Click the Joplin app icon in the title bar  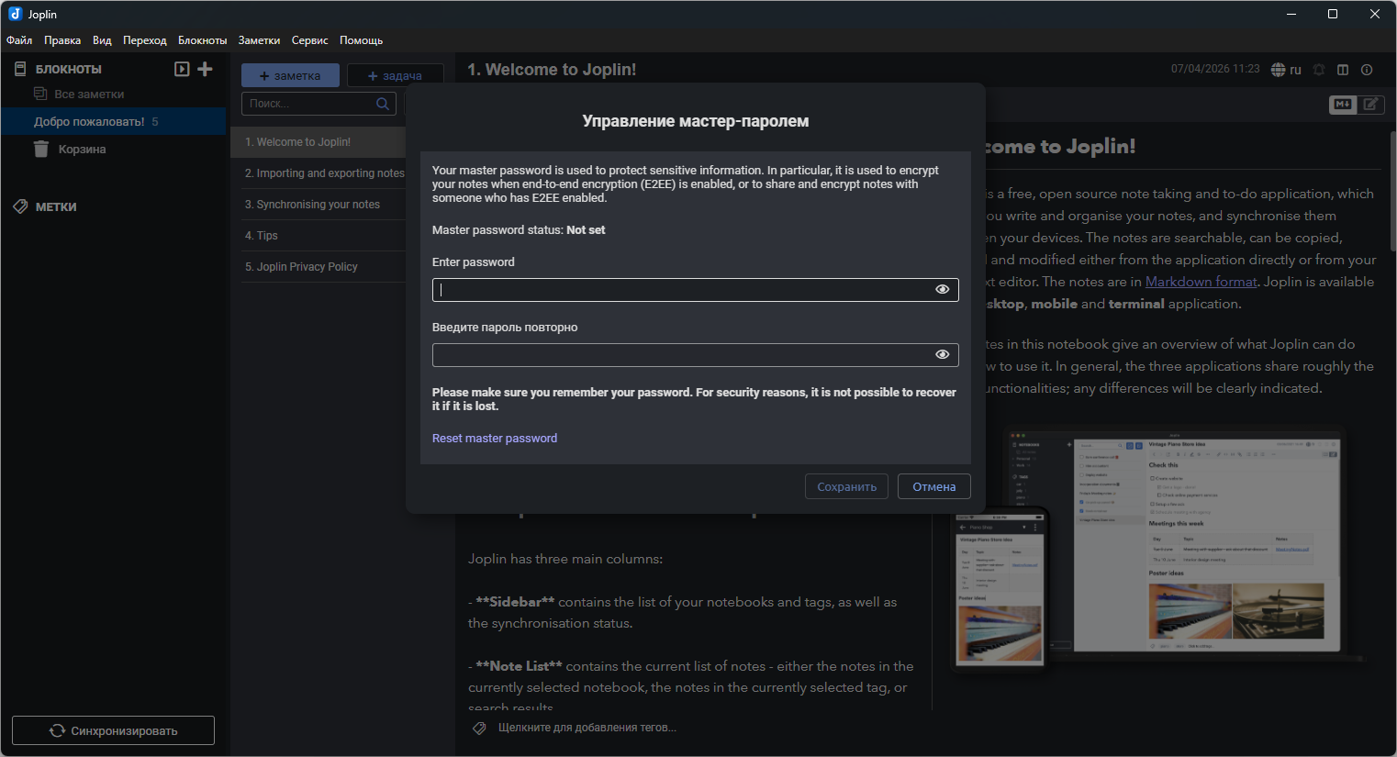(x=15, y=14)
